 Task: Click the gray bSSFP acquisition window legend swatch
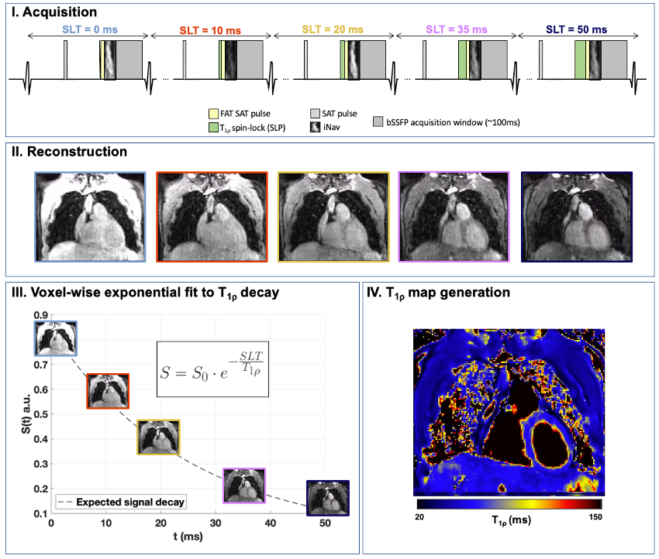pyautogui.click(x=378, y=122)
